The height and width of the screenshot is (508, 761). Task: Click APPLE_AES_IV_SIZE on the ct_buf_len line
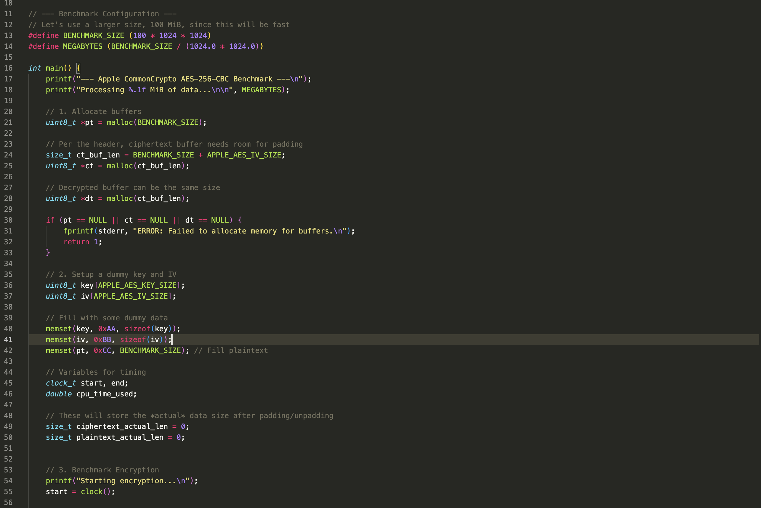click(244, 155)
